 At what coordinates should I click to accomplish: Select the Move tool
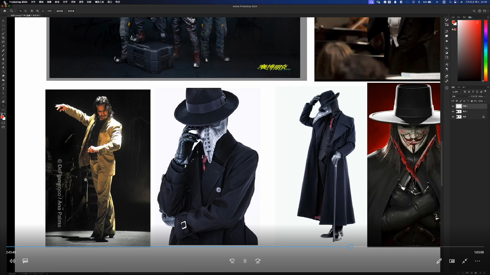3,21
